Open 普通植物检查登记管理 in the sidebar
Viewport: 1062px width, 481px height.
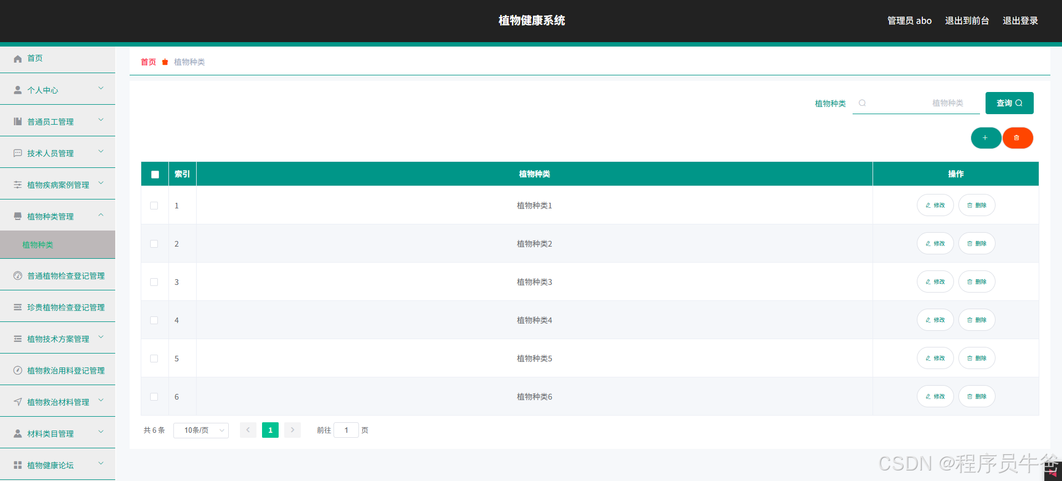58,275
